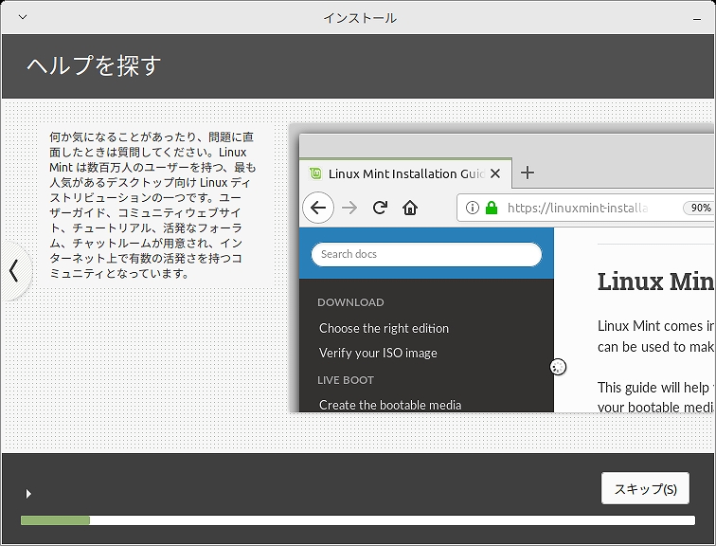
Task: Click the DOWNLOAD section heading
Action: tap(350, 302)
